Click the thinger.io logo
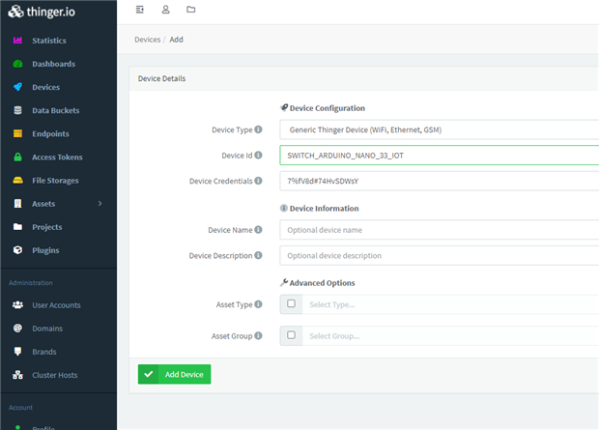599x430 pixels. pyautogui.click(x=42, y=12)
